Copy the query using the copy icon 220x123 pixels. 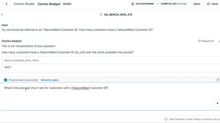218,80
